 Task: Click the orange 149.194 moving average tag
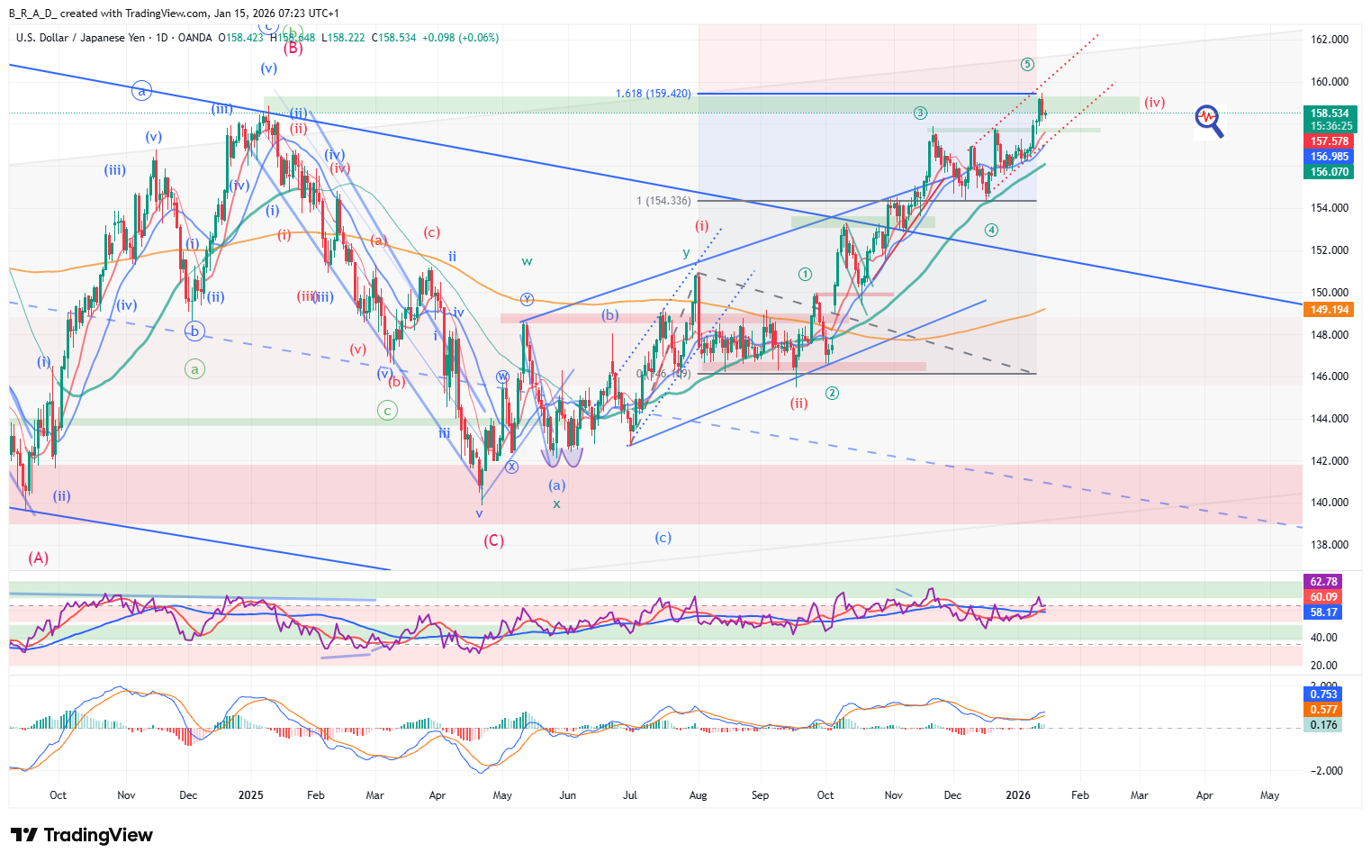[1329, 310]
